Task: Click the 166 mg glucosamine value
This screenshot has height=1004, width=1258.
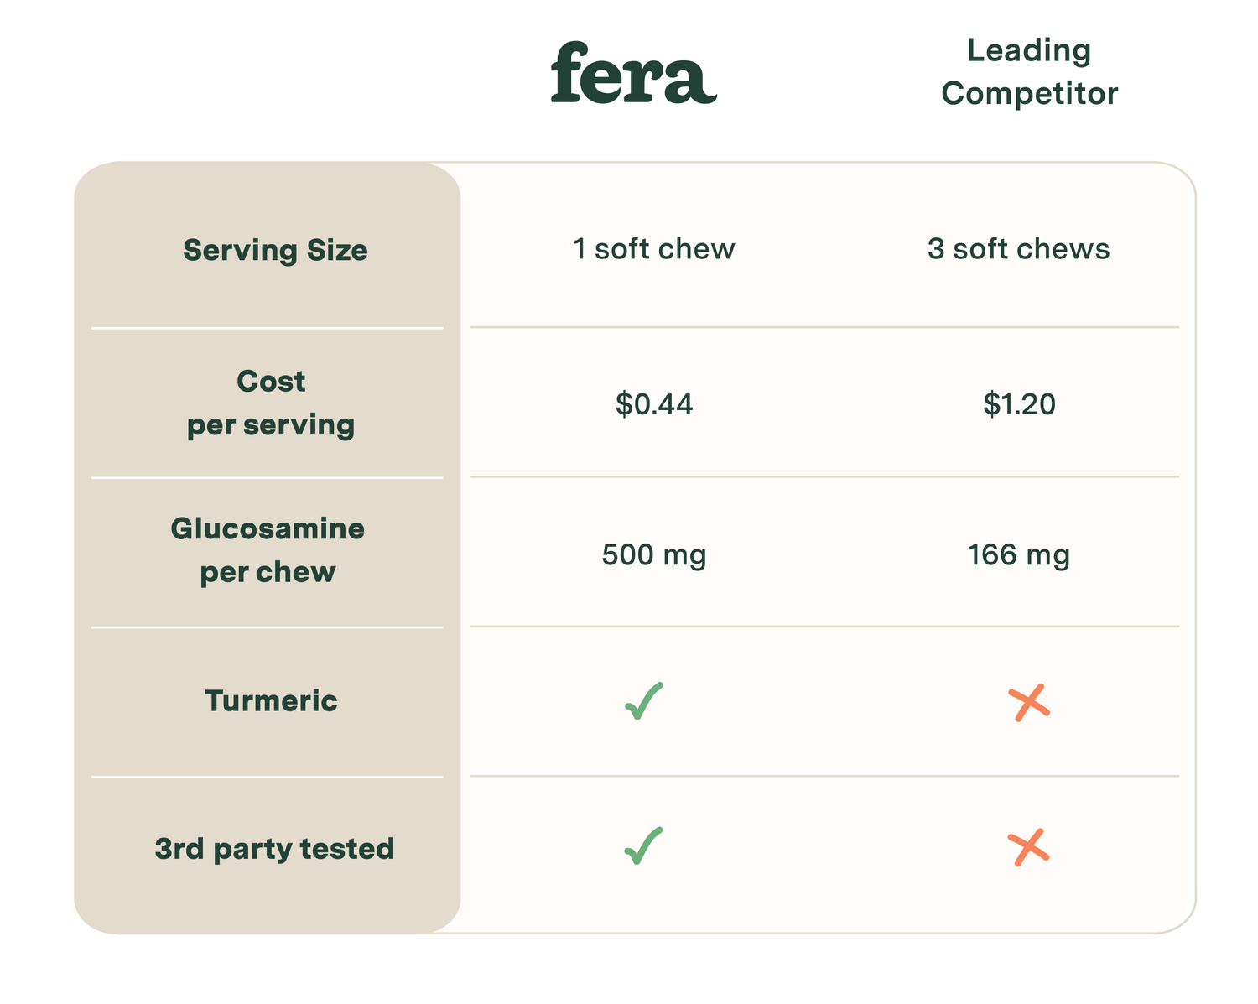Action: point(1018,555)
